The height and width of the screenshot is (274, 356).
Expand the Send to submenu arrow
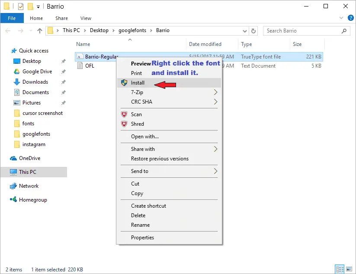(215, 171)
